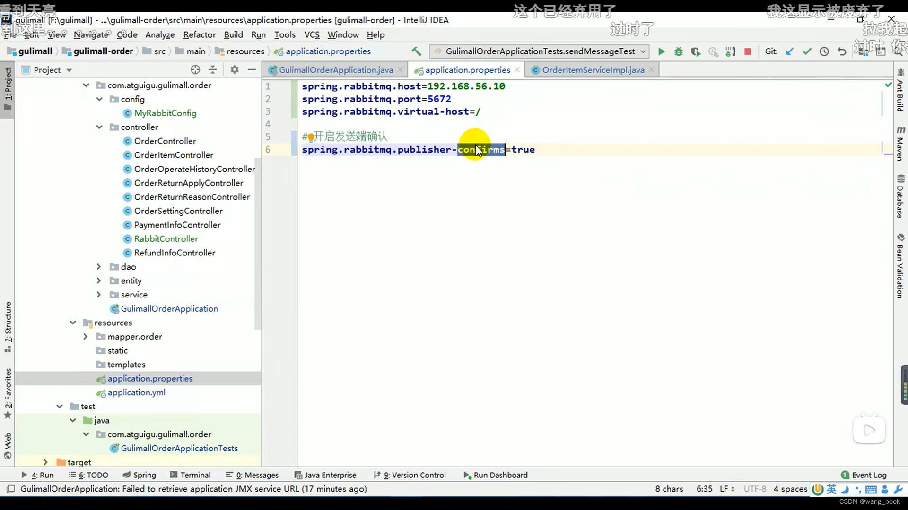Image resolution: width=908 pixels, height=510 pixels.
Task: Expand the service package
Action: coord(99,295)
